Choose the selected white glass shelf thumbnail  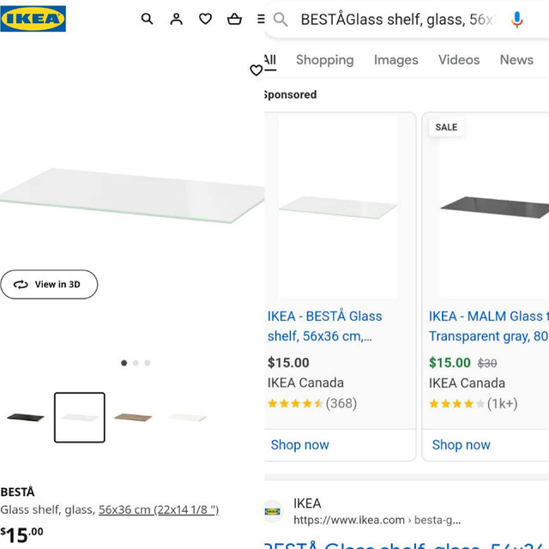[x=80, y=418]
